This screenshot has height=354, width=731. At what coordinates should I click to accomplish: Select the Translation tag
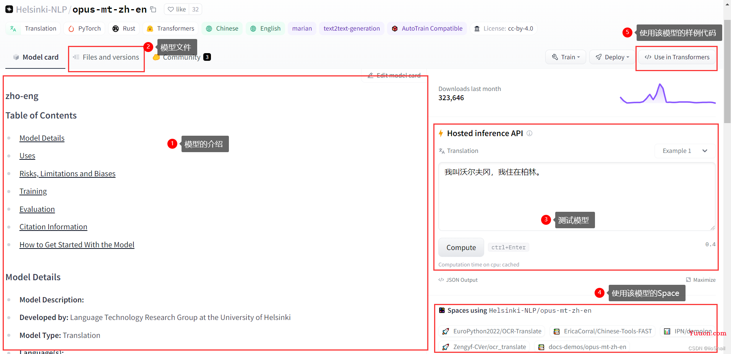(33, 28)
